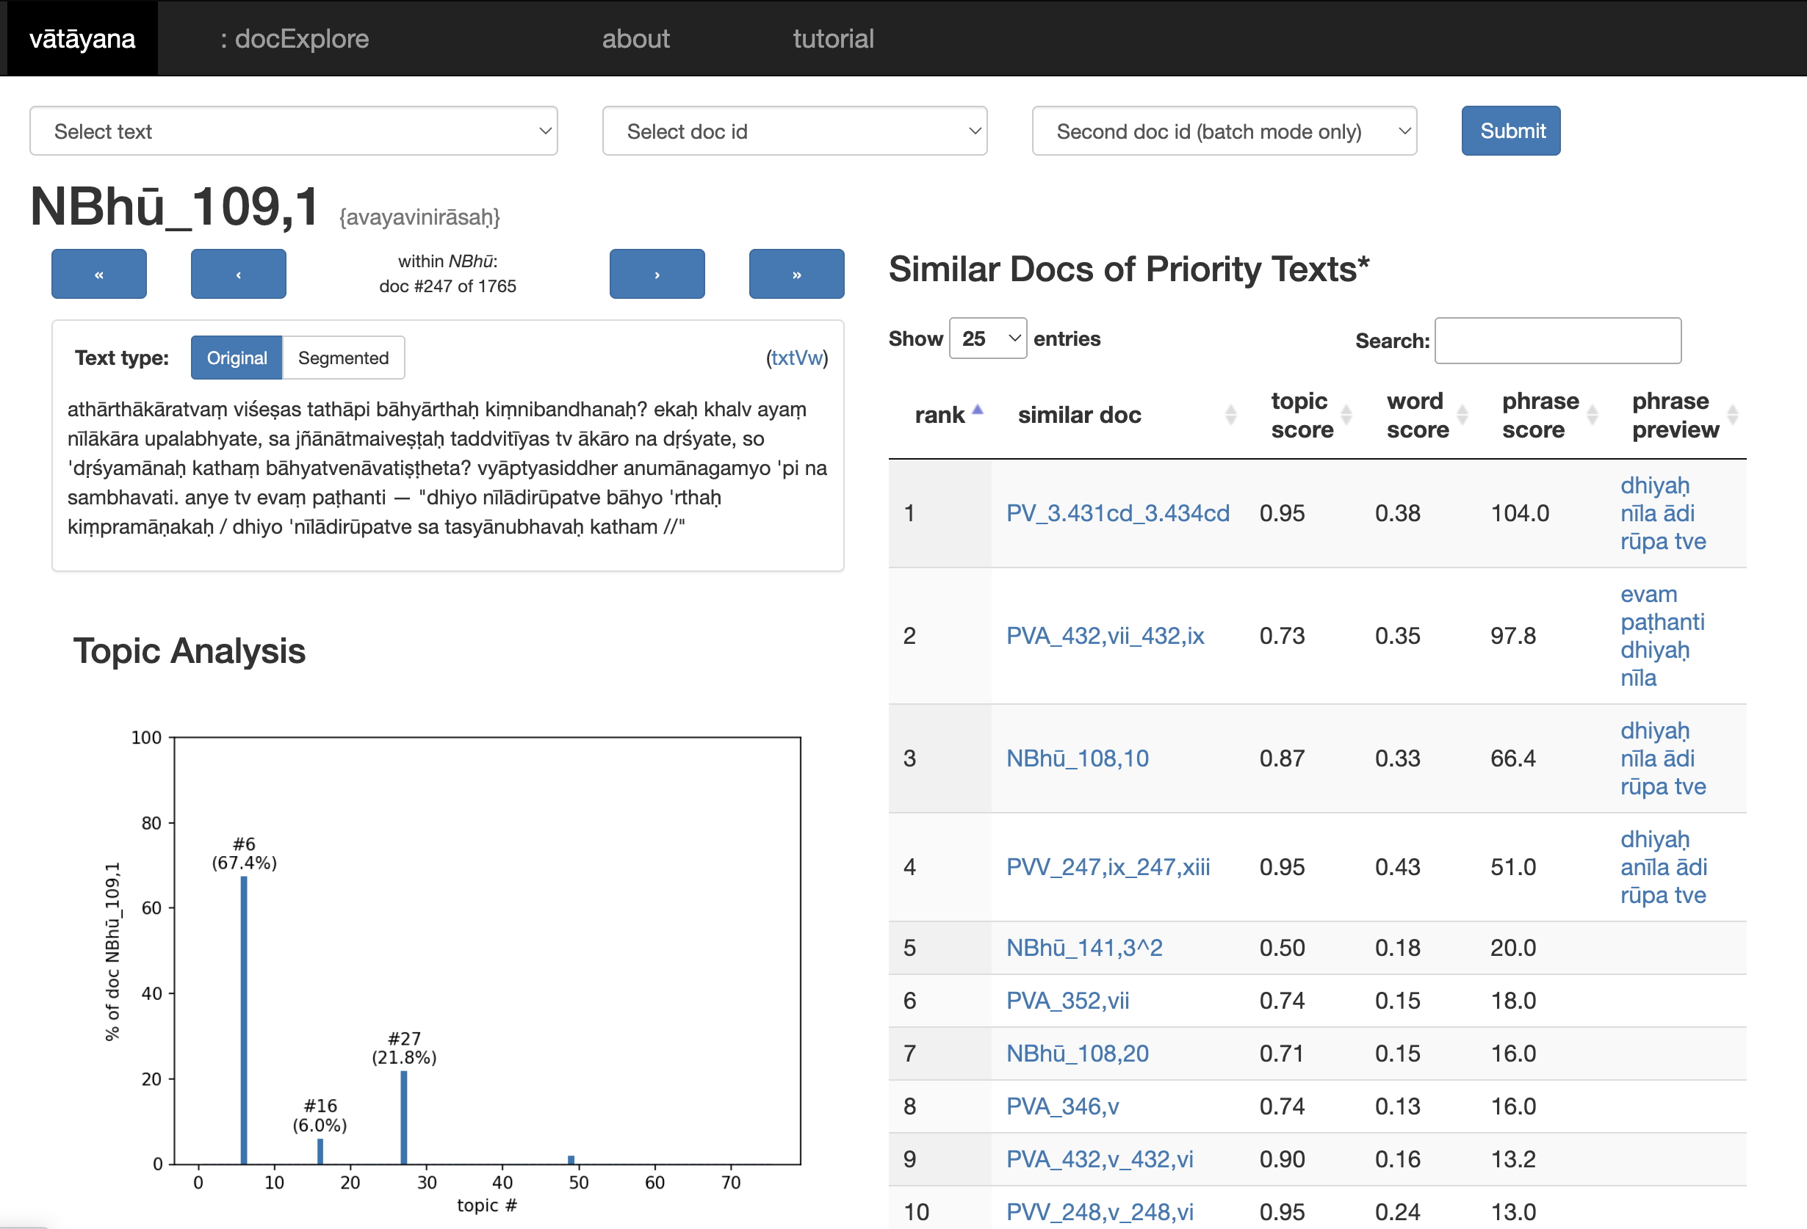Sort by topic score column

pos(1345,415)
